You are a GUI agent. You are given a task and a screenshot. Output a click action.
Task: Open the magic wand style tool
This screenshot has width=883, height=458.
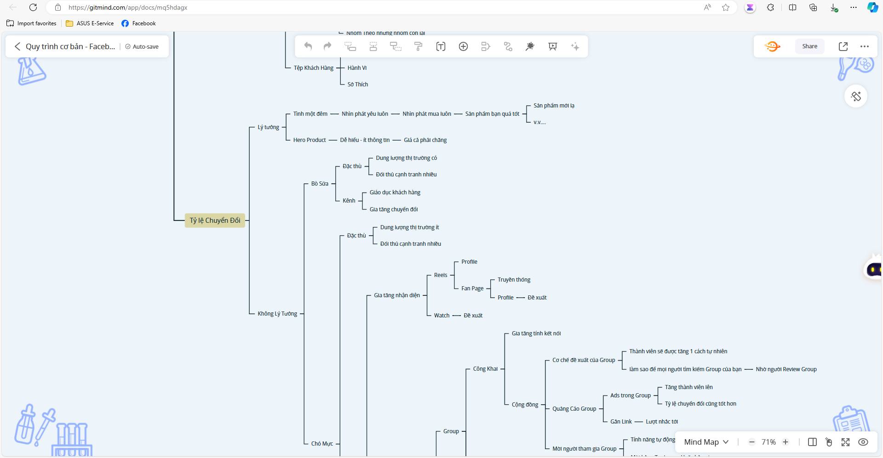click(x=530, y=46)
